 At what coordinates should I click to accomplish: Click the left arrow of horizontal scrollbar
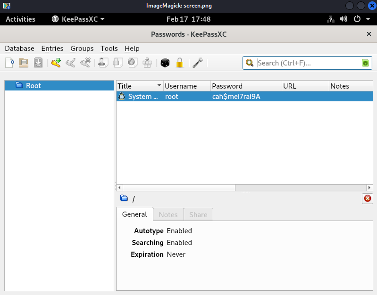tap(119, 188)
